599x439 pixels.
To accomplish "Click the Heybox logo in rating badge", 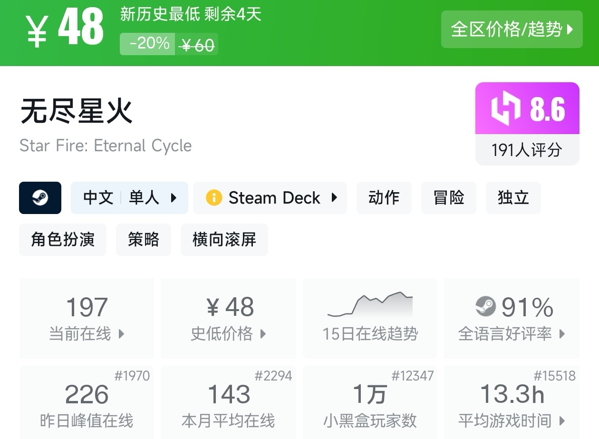I will click(506, 109).
